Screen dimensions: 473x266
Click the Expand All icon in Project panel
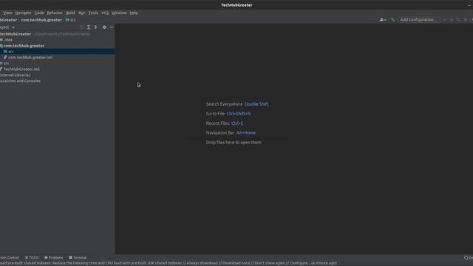click(89, 27)
